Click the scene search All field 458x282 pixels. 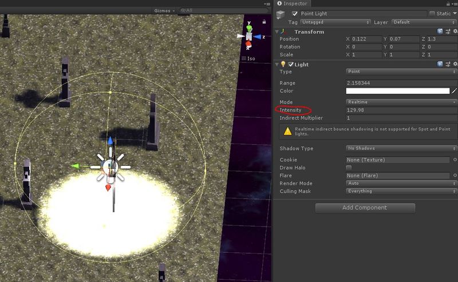tap(223, 10)
